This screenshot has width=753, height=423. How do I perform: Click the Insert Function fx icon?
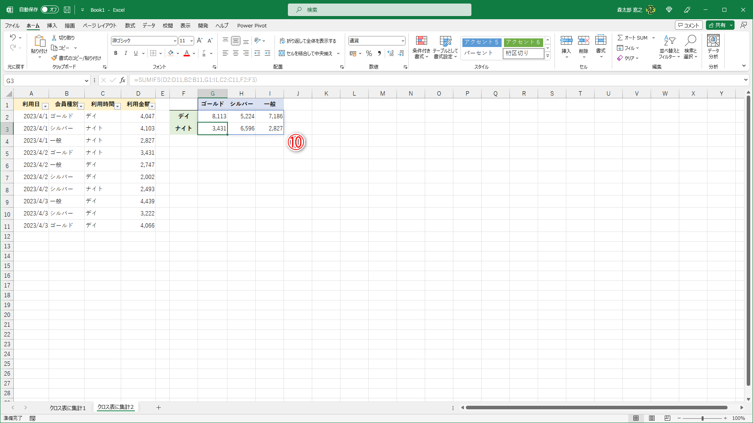pos(122,80)
